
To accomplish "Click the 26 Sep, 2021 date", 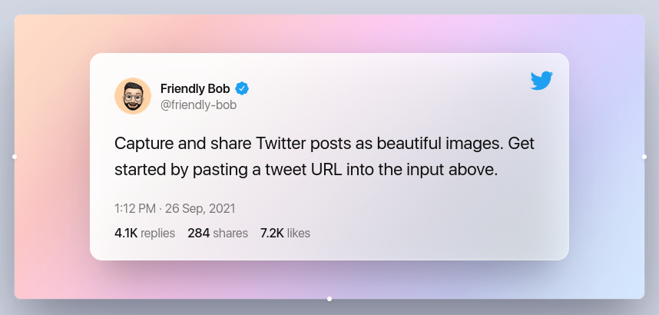I will [x=200, y=209].
